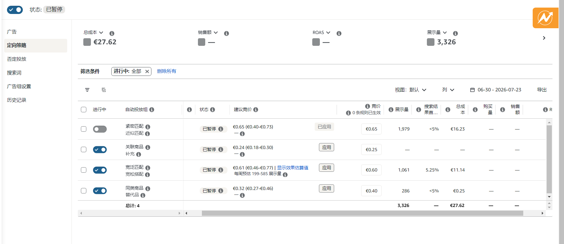
Task: Click info icon left of 展示量 column header
Action: [391, 110]
